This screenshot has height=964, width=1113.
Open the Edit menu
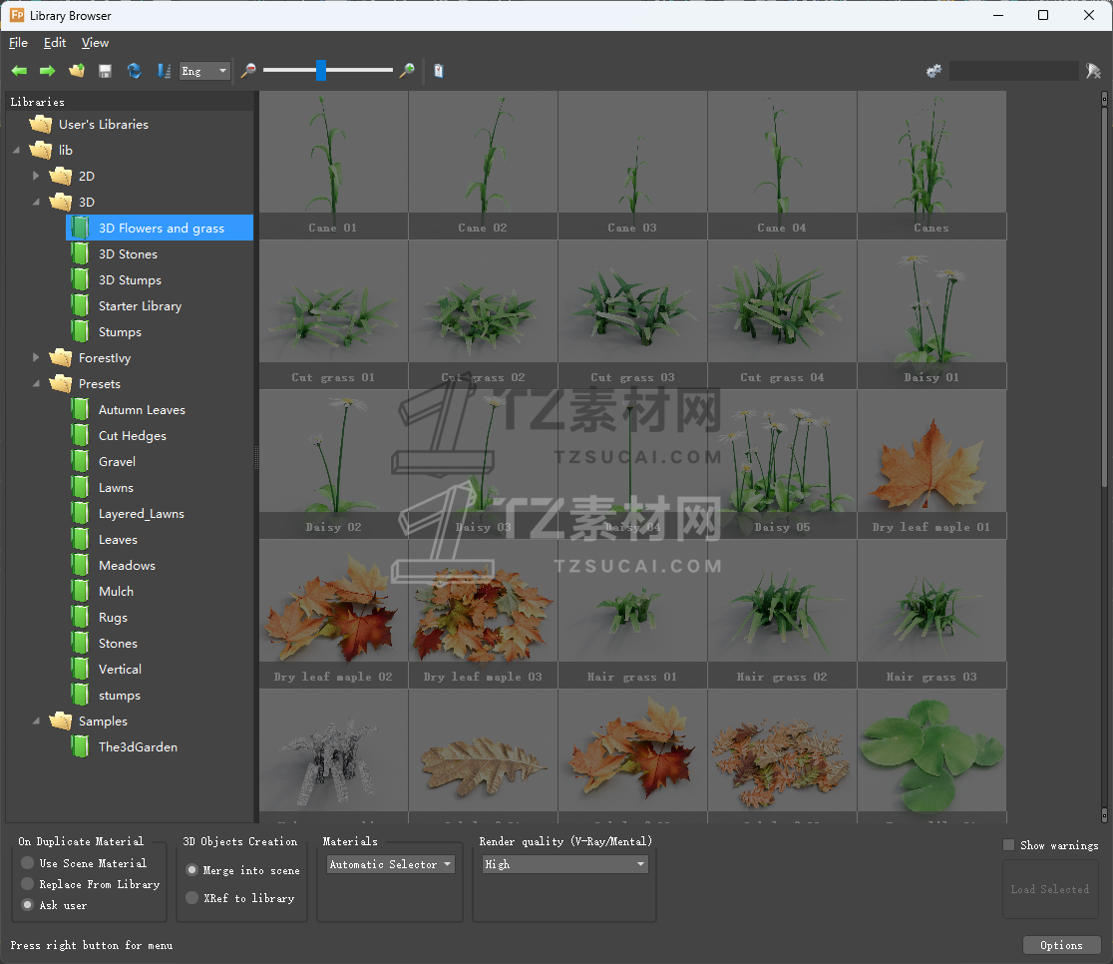[x=55, y=43]
